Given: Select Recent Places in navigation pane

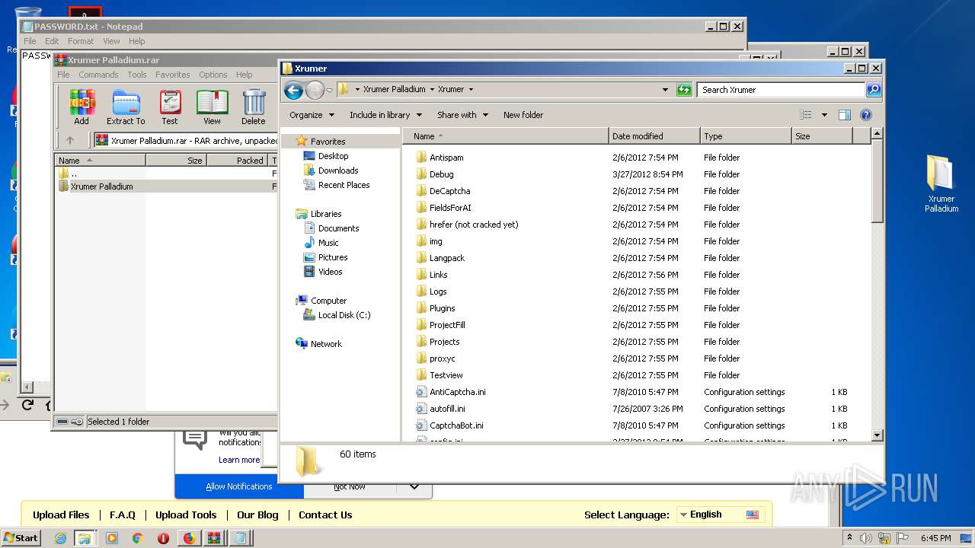Looking at the screenshot, I should 344,185.
